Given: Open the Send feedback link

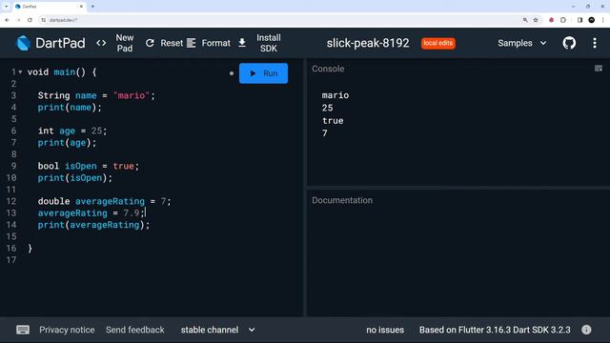Looking at the screenshot, I should 135,330.
